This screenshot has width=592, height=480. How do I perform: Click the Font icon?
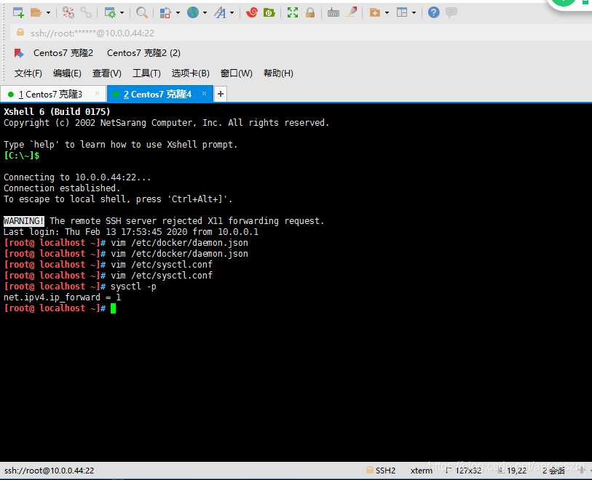coord(220,12)
